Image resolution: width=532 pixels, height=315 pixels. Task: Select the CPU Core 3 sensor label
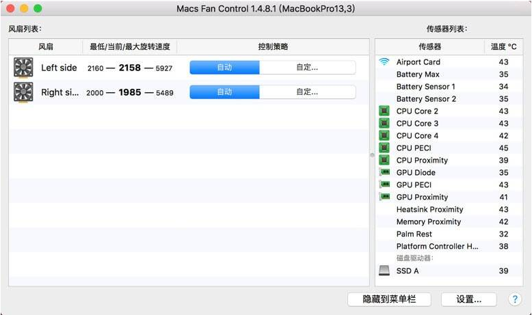(417, 124)
